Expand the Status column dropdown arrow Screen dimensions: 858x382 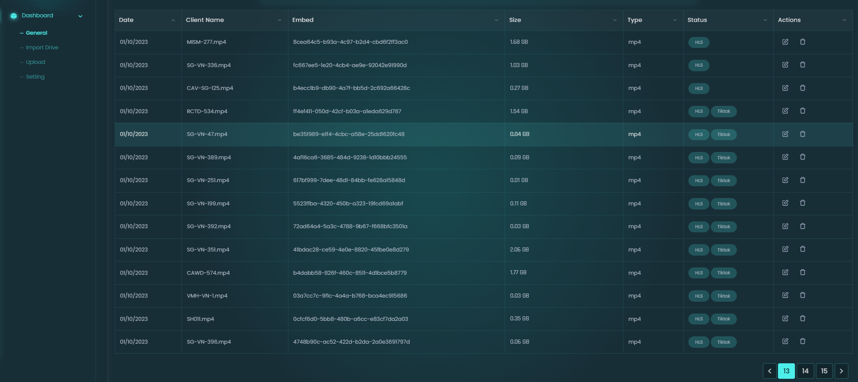pos(765,20)
